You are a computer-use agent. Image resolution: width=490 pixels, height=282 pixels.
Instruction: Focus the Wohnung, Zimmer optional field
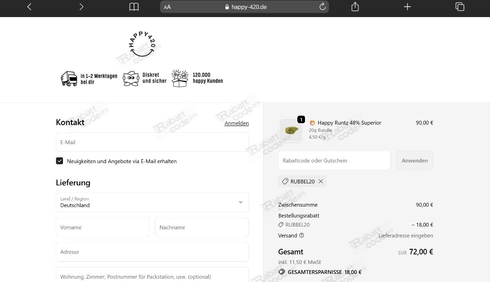[152, 275]
